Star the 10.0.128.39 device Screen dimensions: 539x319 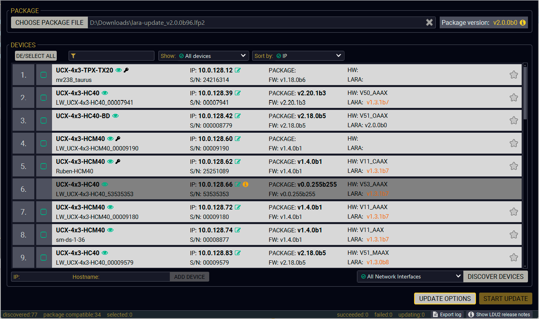point(513,97)
